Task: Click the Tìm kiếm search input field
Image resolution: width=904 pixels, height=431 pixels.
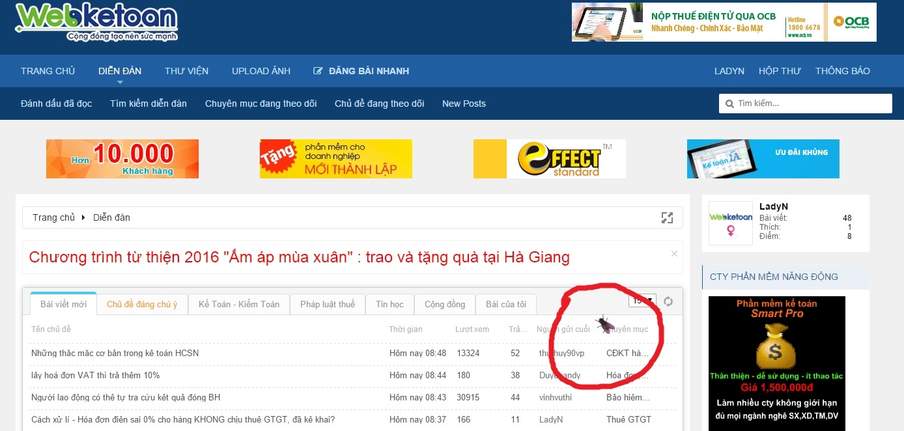Action: (812, 104)
